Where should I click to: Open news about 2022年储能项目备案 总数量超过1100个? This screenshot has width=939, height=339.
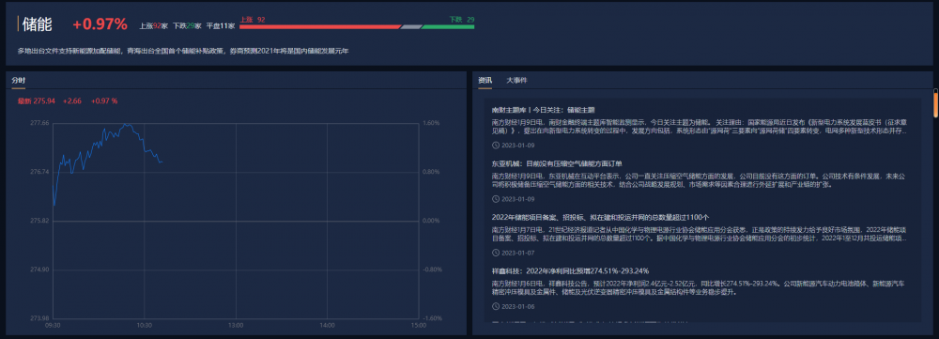click(x=601, y=217)
